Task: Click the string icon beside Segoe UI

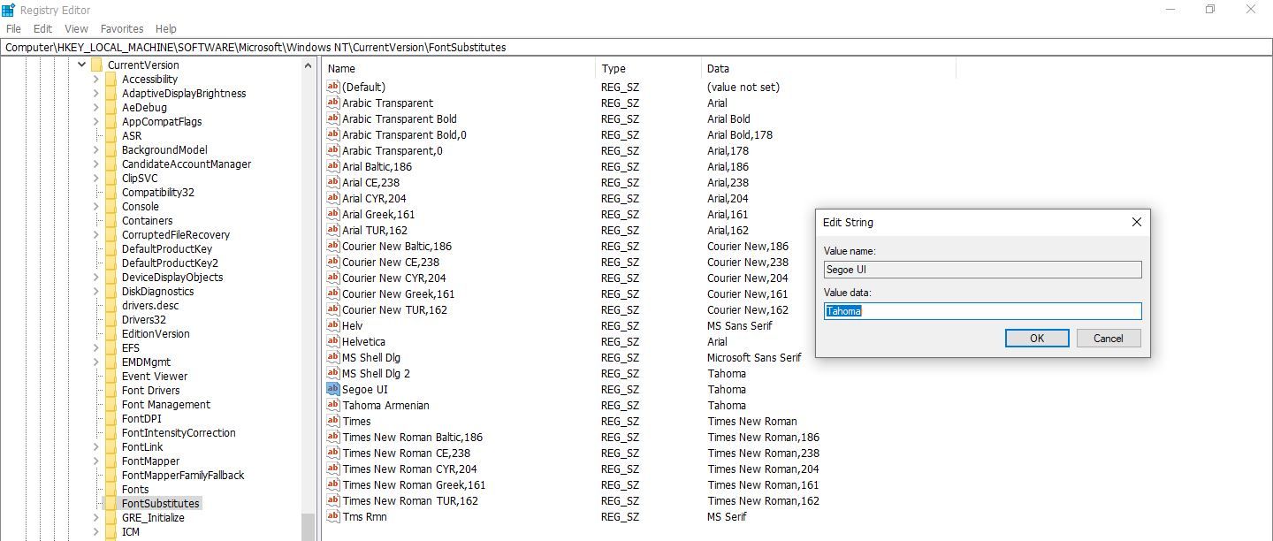Action: [x=333, y=389]
